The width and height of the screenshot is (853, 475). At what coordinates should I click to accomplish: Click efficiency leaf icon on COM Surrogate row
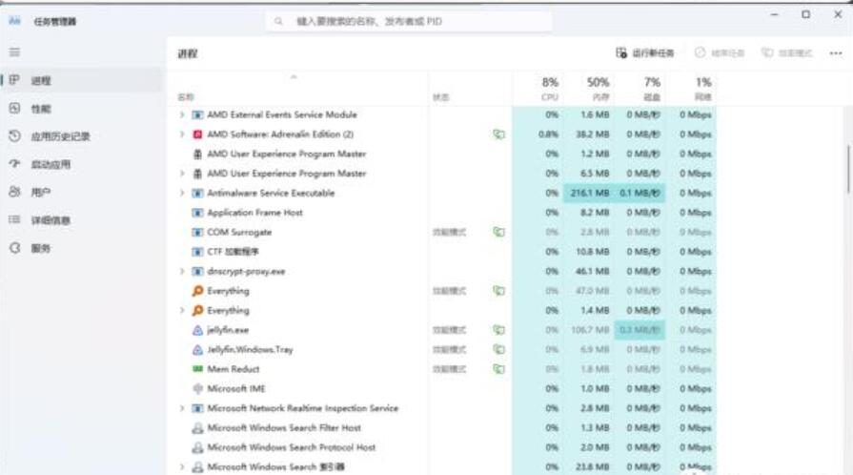498,232
